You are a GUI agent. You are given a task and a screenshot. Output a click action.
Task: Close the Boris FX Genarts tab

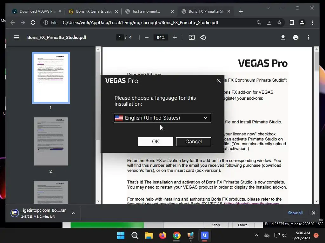(x=116, y=11)
